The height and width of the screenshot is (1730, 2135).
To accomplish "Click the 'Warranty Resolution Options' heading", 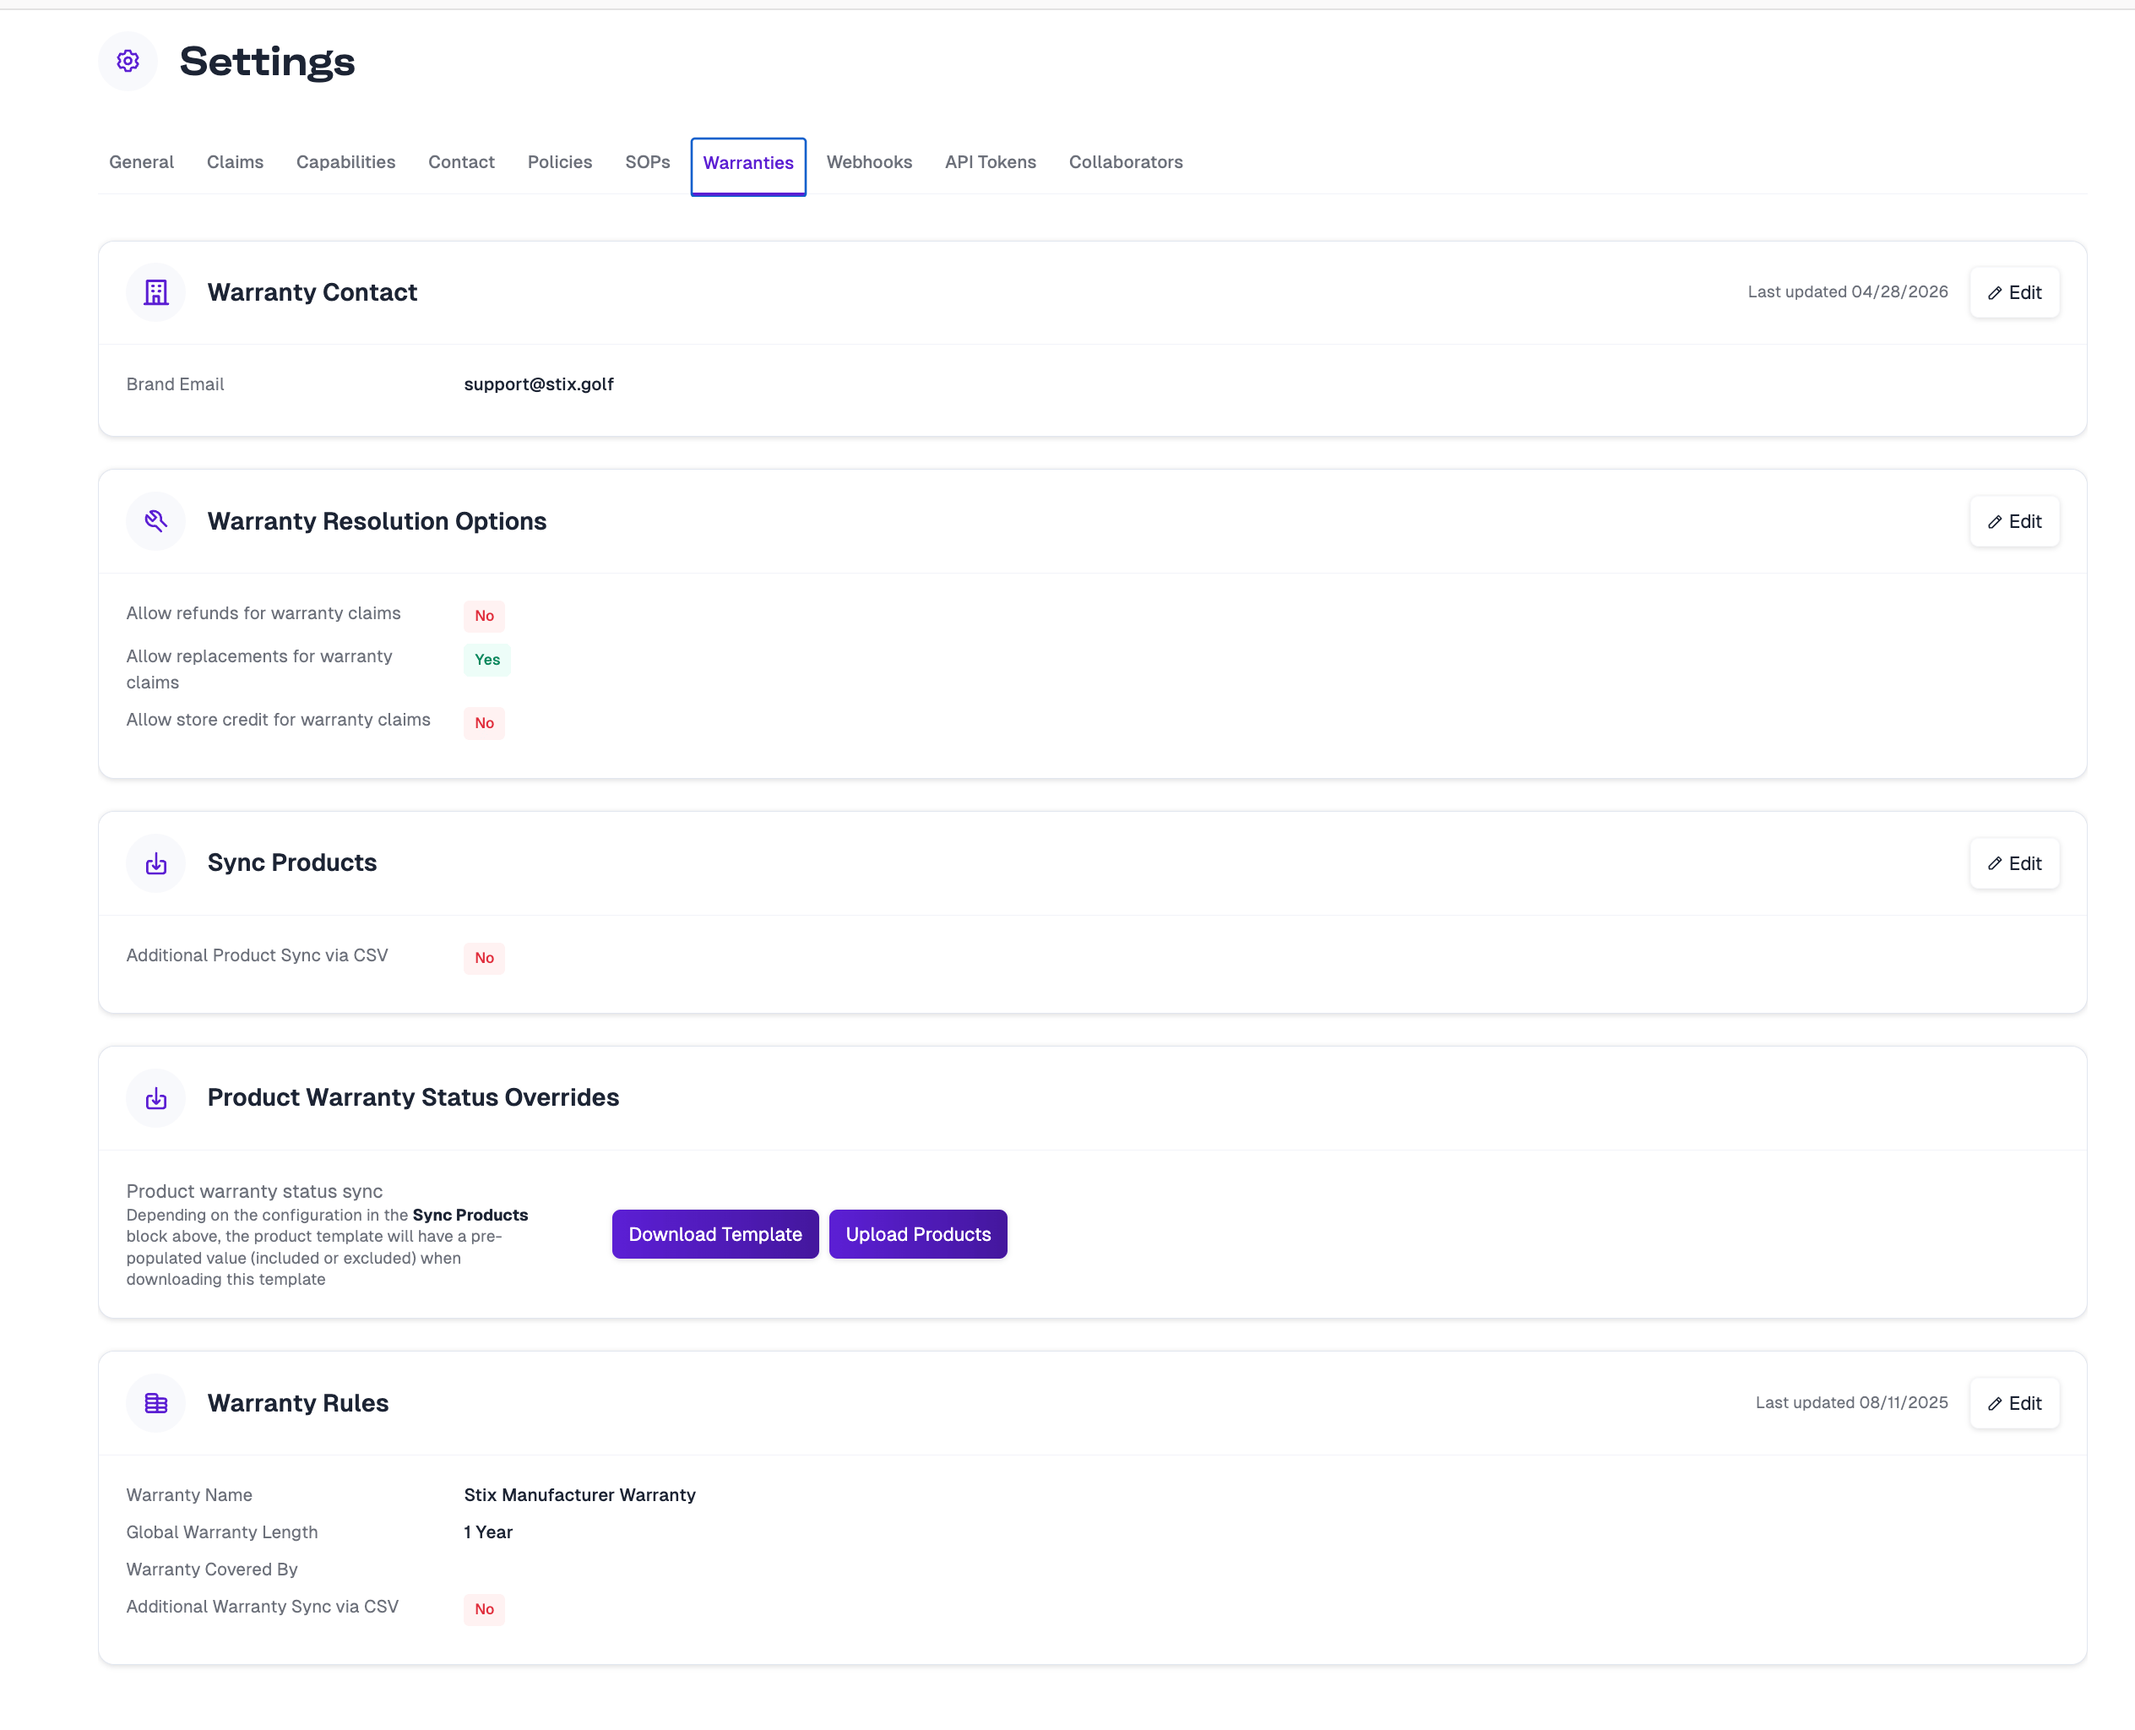I will 377,522.
